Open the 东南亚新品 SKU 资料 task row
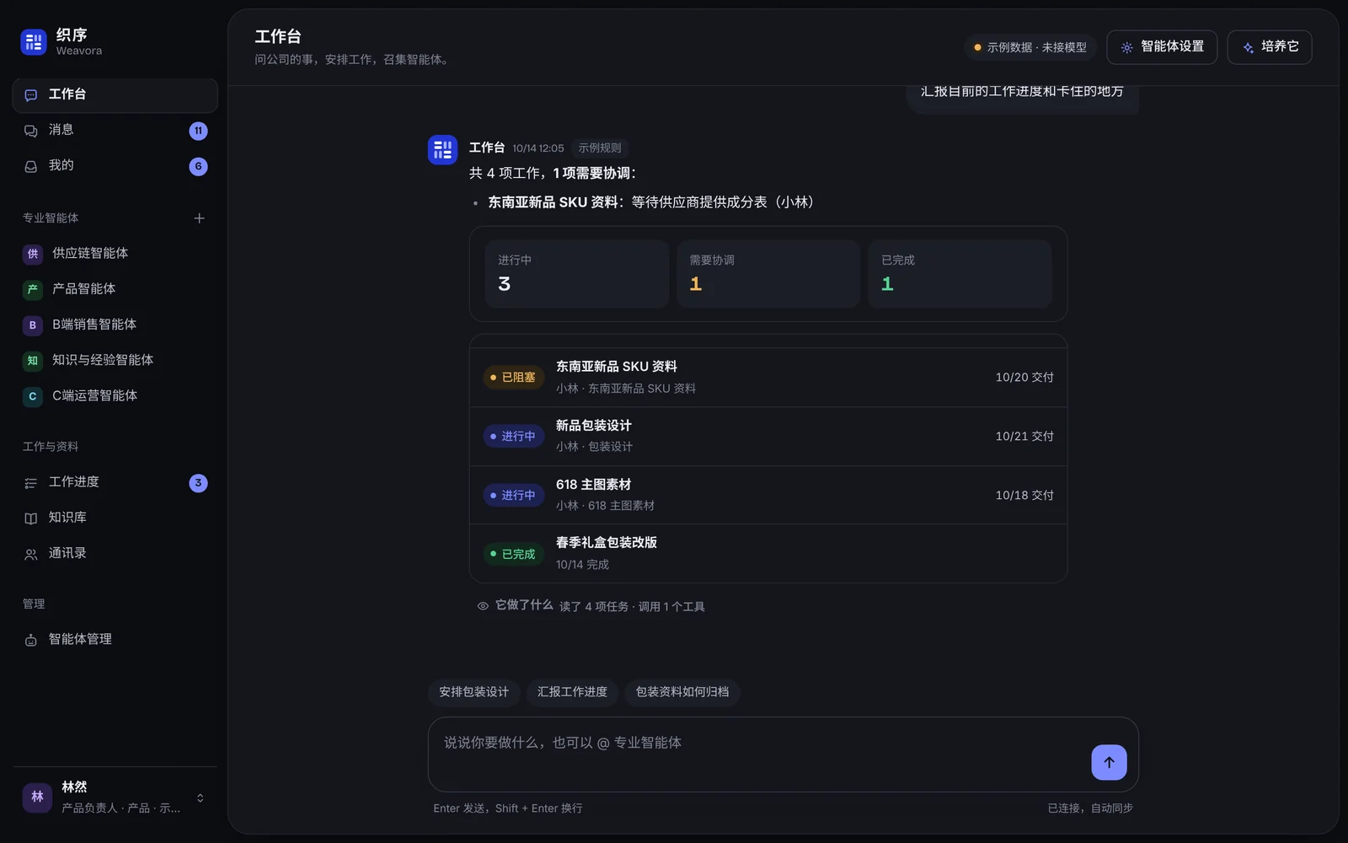Image resolution: width=1348 pixels, height=843 pixels. point(768,377)
